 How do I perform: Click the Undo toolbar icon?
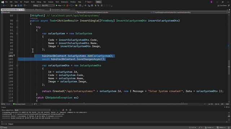pyautogui.click(x=25, y=6)
